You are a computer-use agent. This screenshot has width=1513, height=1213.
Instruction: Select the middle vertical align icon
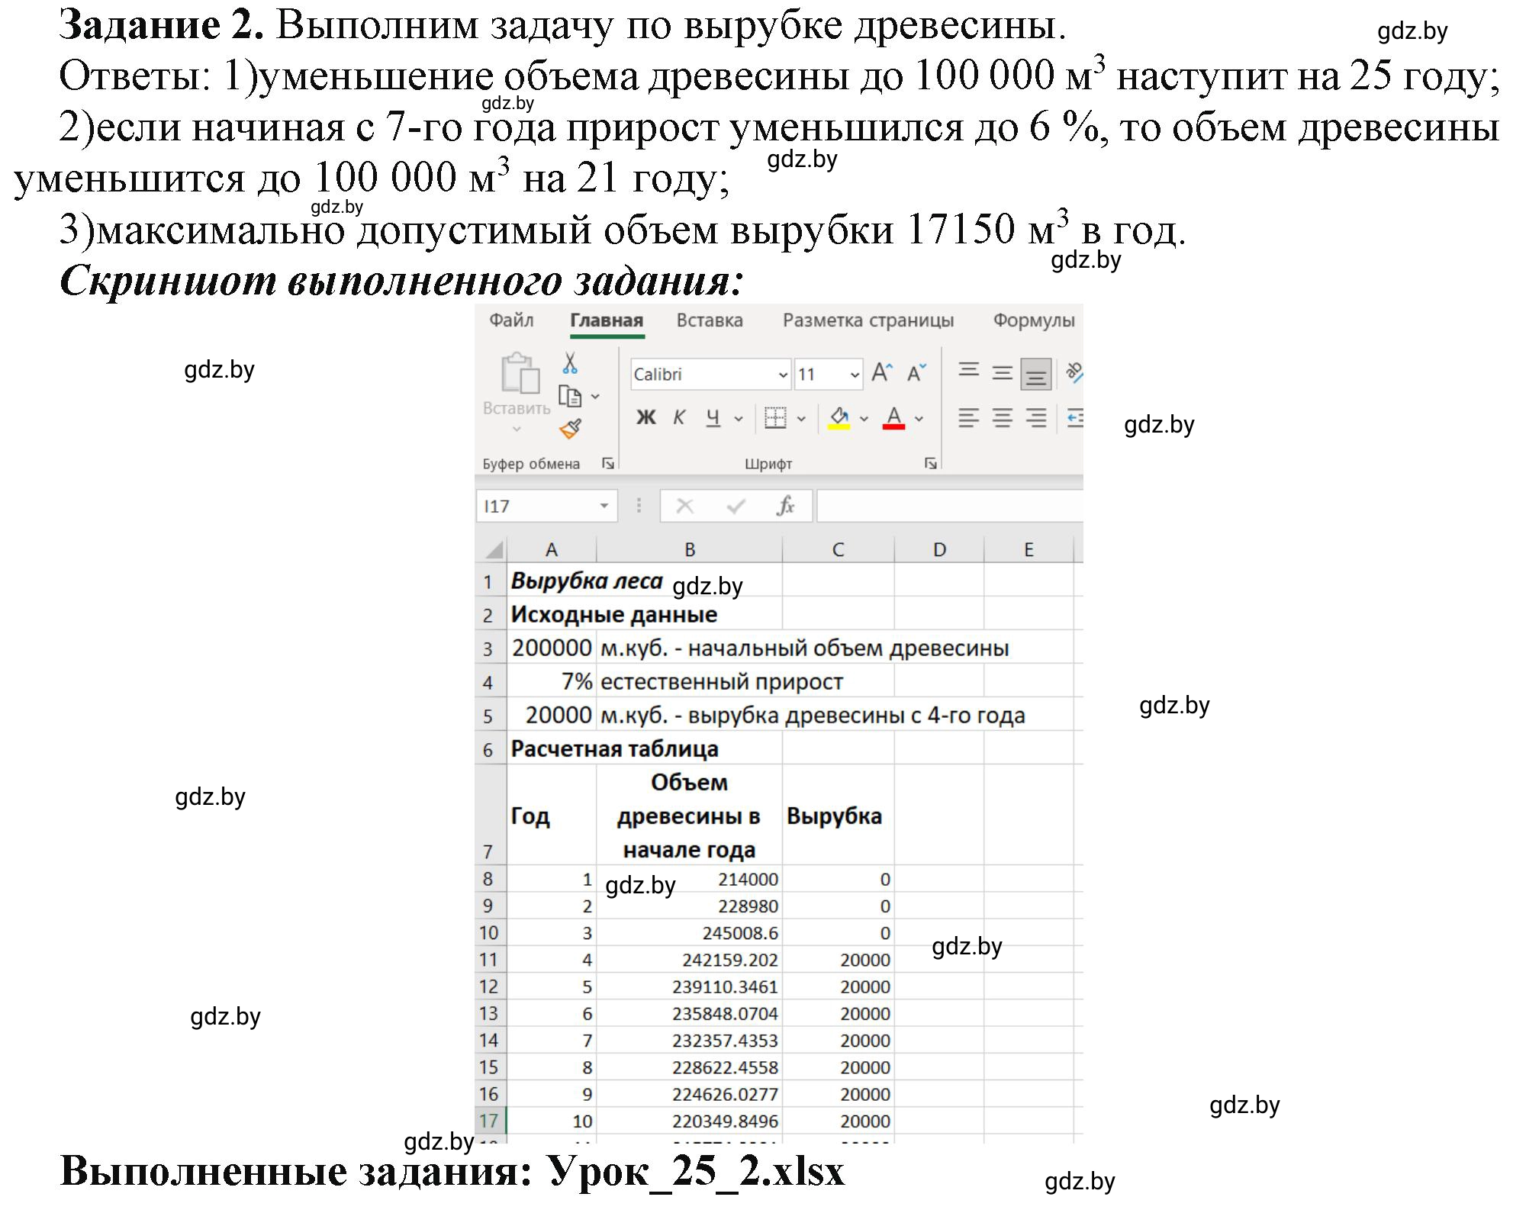(x=1002, y=373)
